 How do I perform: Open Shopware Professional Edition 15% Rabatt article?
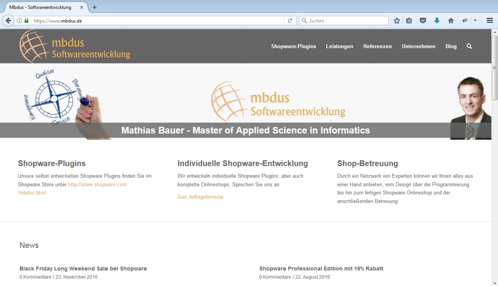click(x=321, y=269)
